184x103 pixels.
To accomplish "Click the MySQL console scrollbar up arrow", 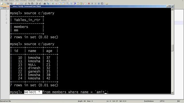I will pyautogui.click(x=172, y=9).
